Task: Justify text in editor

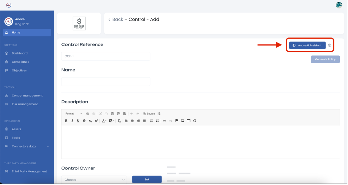Action: point(144,121)
